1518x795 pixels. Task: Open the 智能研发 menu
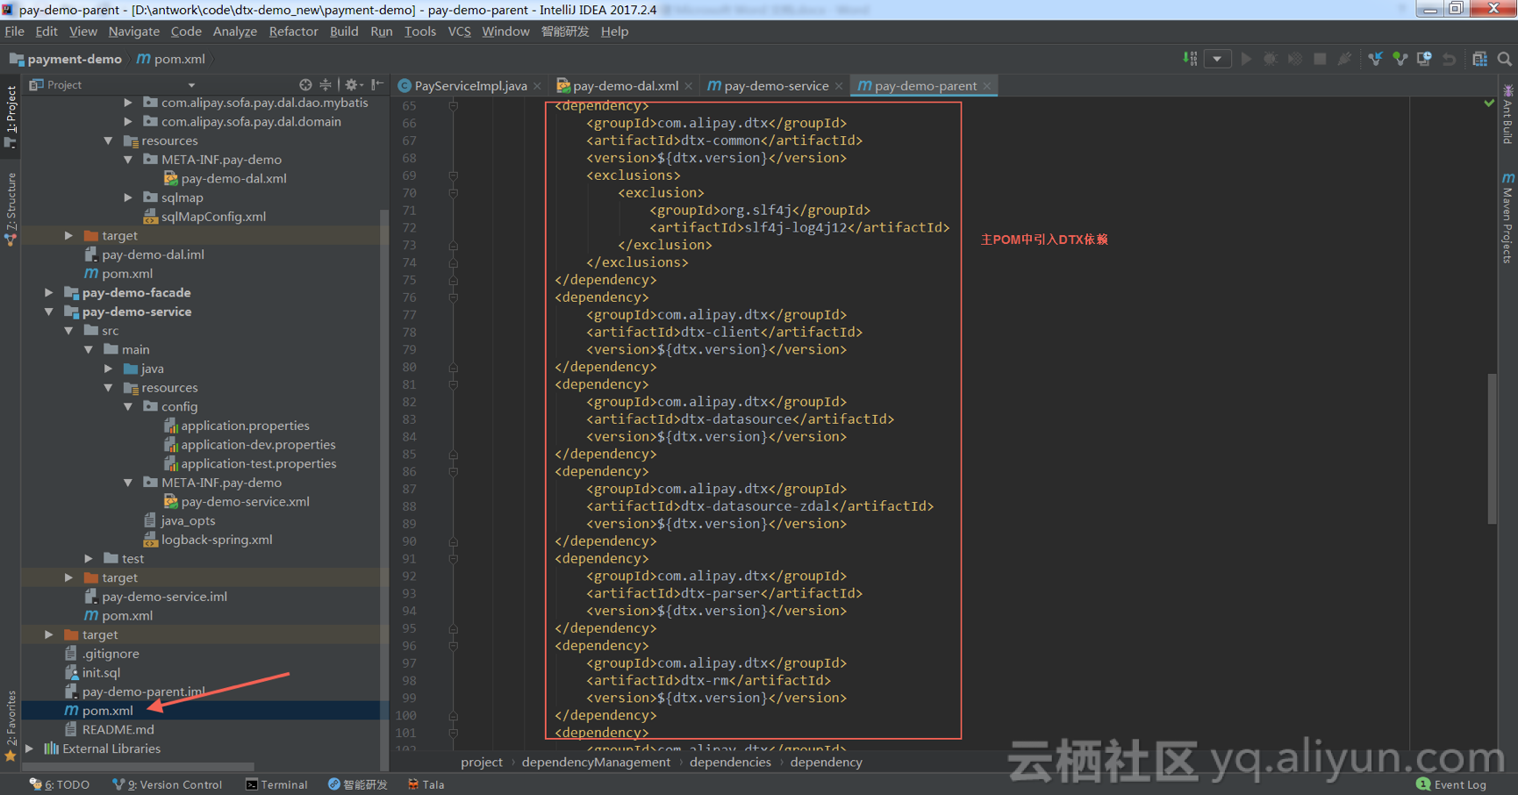(565, 32)
